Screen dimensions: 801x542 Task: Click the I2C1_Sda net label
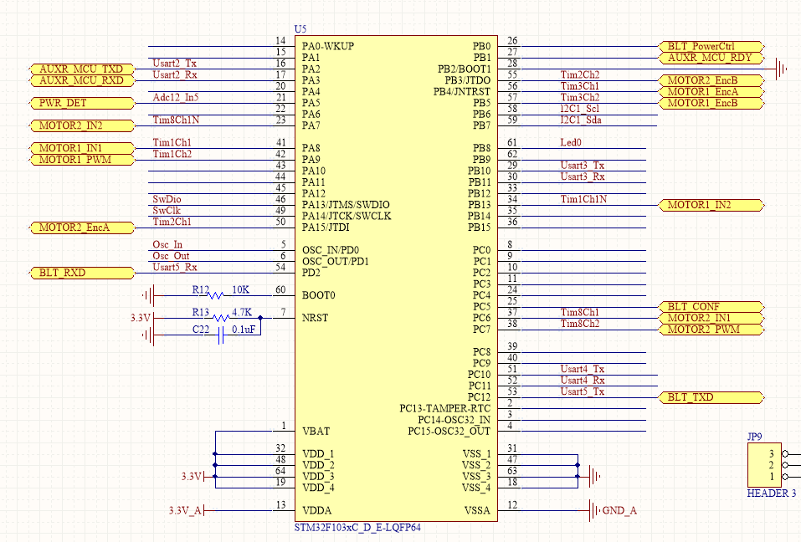click(x=581, y=120)
